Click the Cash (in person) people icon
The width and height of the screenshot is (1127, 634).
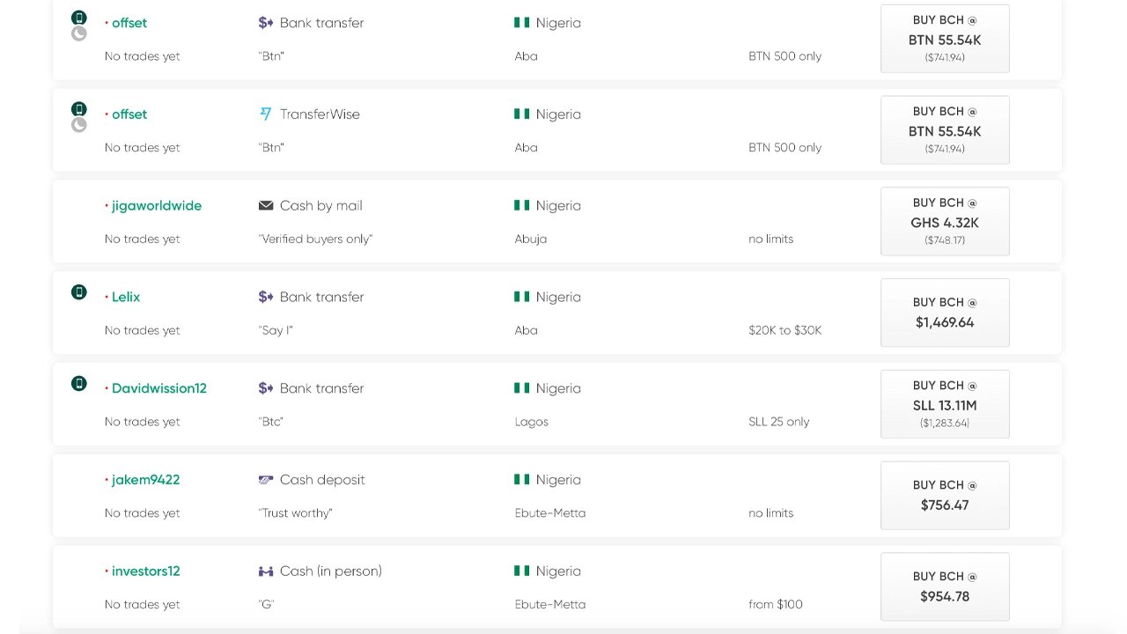[265, 571]
